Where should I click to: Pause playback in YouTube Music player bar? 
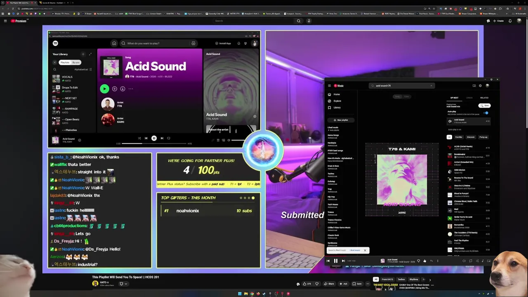(x=335, y=261)
